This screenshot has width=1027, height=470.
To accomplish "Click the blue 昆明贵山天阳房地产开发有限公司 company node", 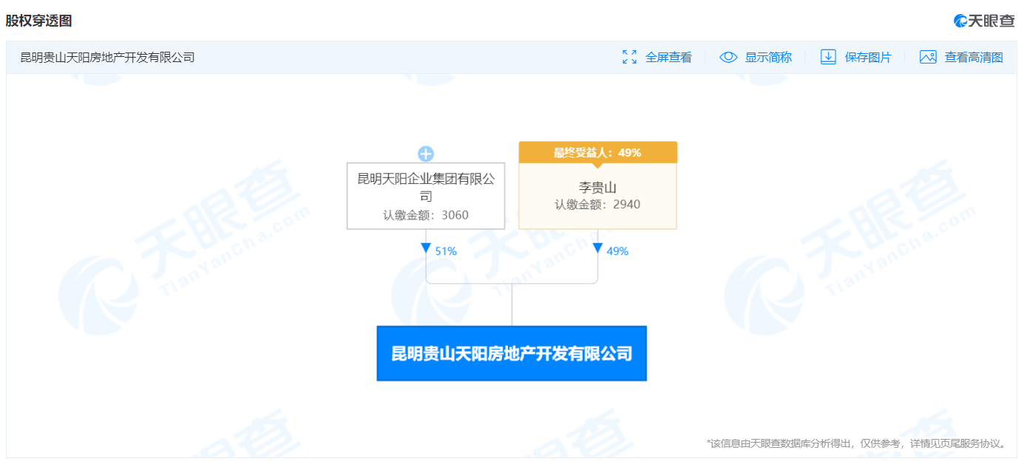I will (512, 353).
